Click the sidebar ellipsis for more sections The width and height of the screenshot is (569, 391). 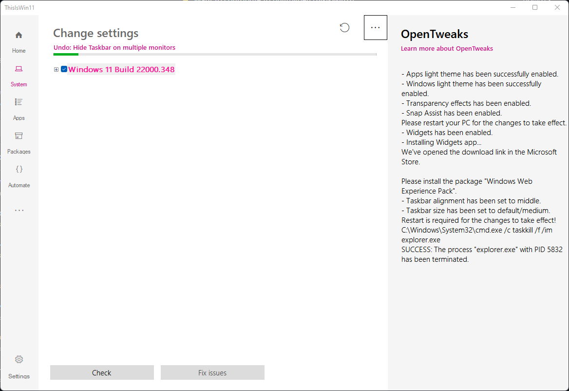point(19,210)
